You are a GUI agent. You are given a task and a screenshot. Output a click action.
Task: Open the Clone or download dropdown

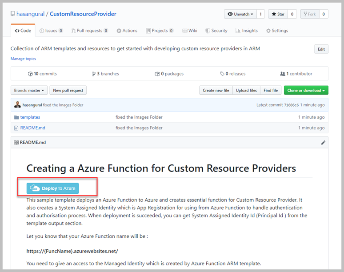(306, 90)
